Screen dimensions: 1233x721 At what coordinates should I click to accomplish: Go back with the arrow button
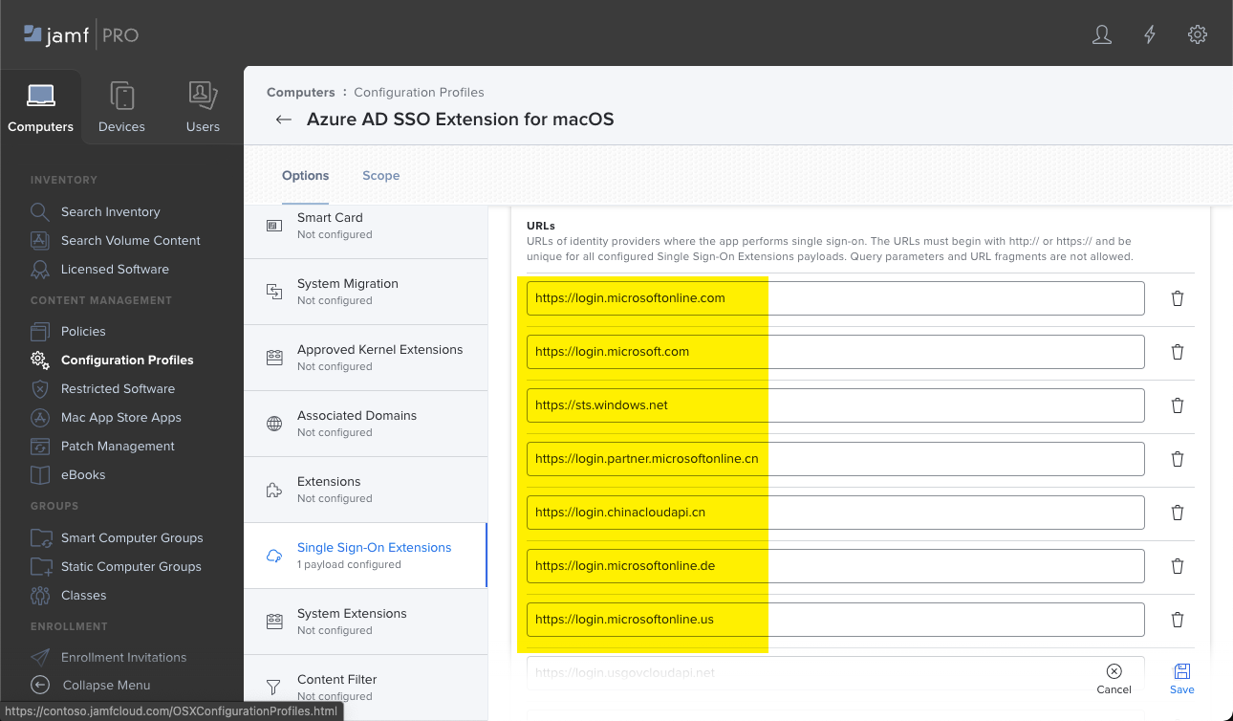(283, 120)
